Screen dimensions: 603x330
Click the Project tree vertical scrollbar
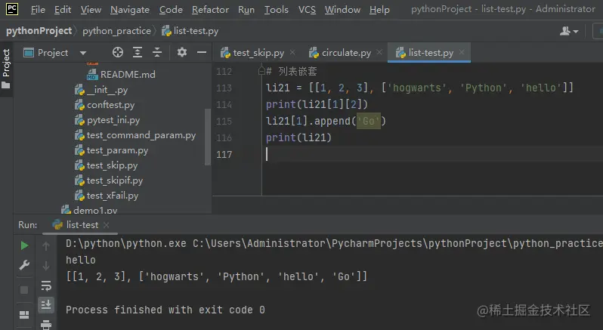(x=208, y=137)
